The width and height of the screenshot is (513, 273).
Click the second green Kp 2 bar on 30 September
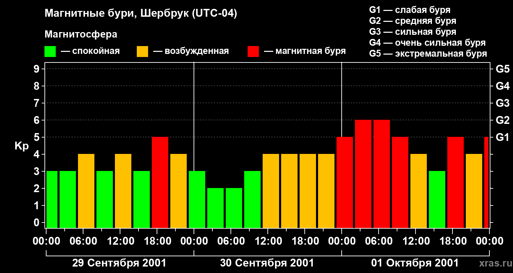coord(234,208)
